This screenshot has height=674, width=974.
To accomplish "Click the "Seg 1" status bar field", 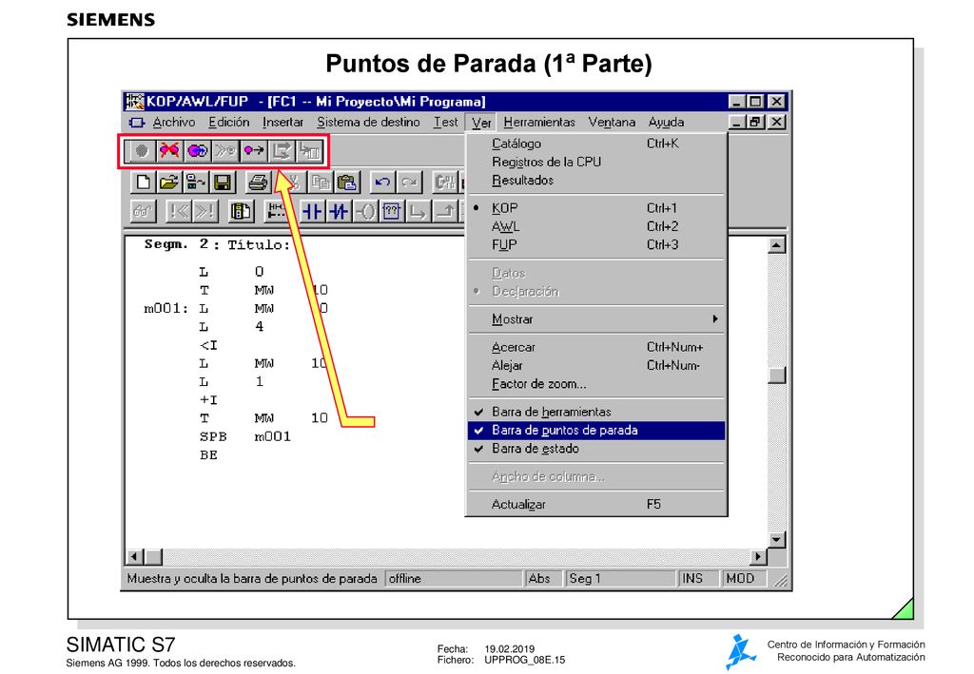I will [x=620, y=578].
